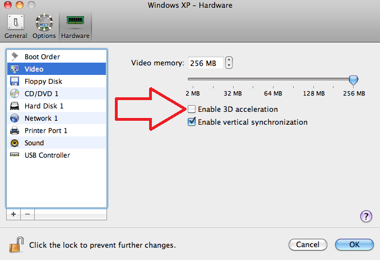Select Floppy Disk in hardware list
Image resolution: width=380 pixels, height=260 pixels.
pyautogui.click(x=57, y=81)
